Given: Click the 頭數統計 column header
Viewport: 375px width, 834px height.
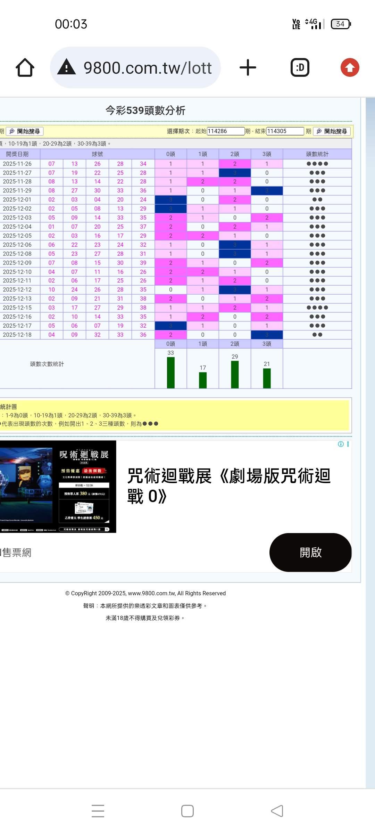Looking at the screenshot, I should coord(317,154).
